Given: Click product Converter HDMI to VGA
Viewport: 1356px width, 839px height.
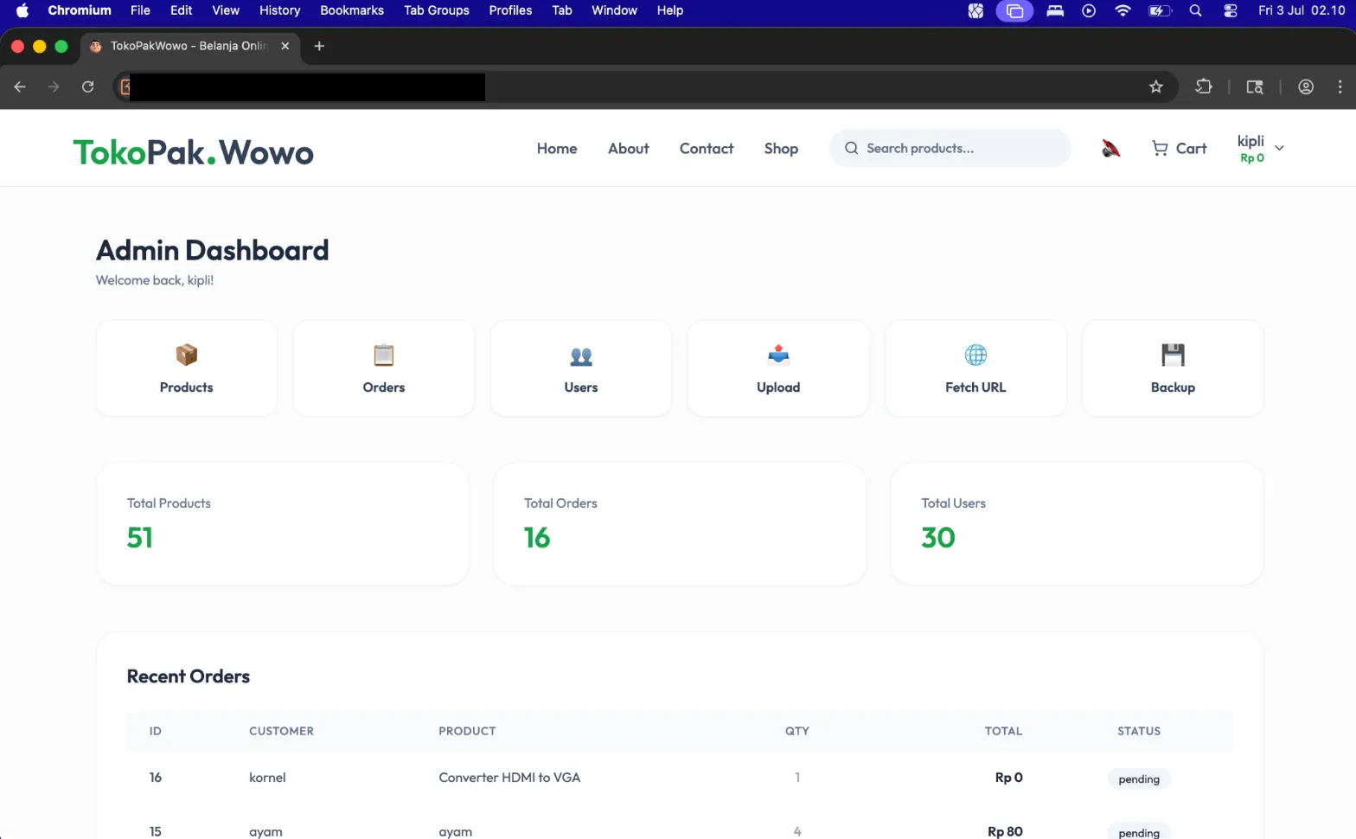Looking at the screenshot, I should click(x=509, y=778).
